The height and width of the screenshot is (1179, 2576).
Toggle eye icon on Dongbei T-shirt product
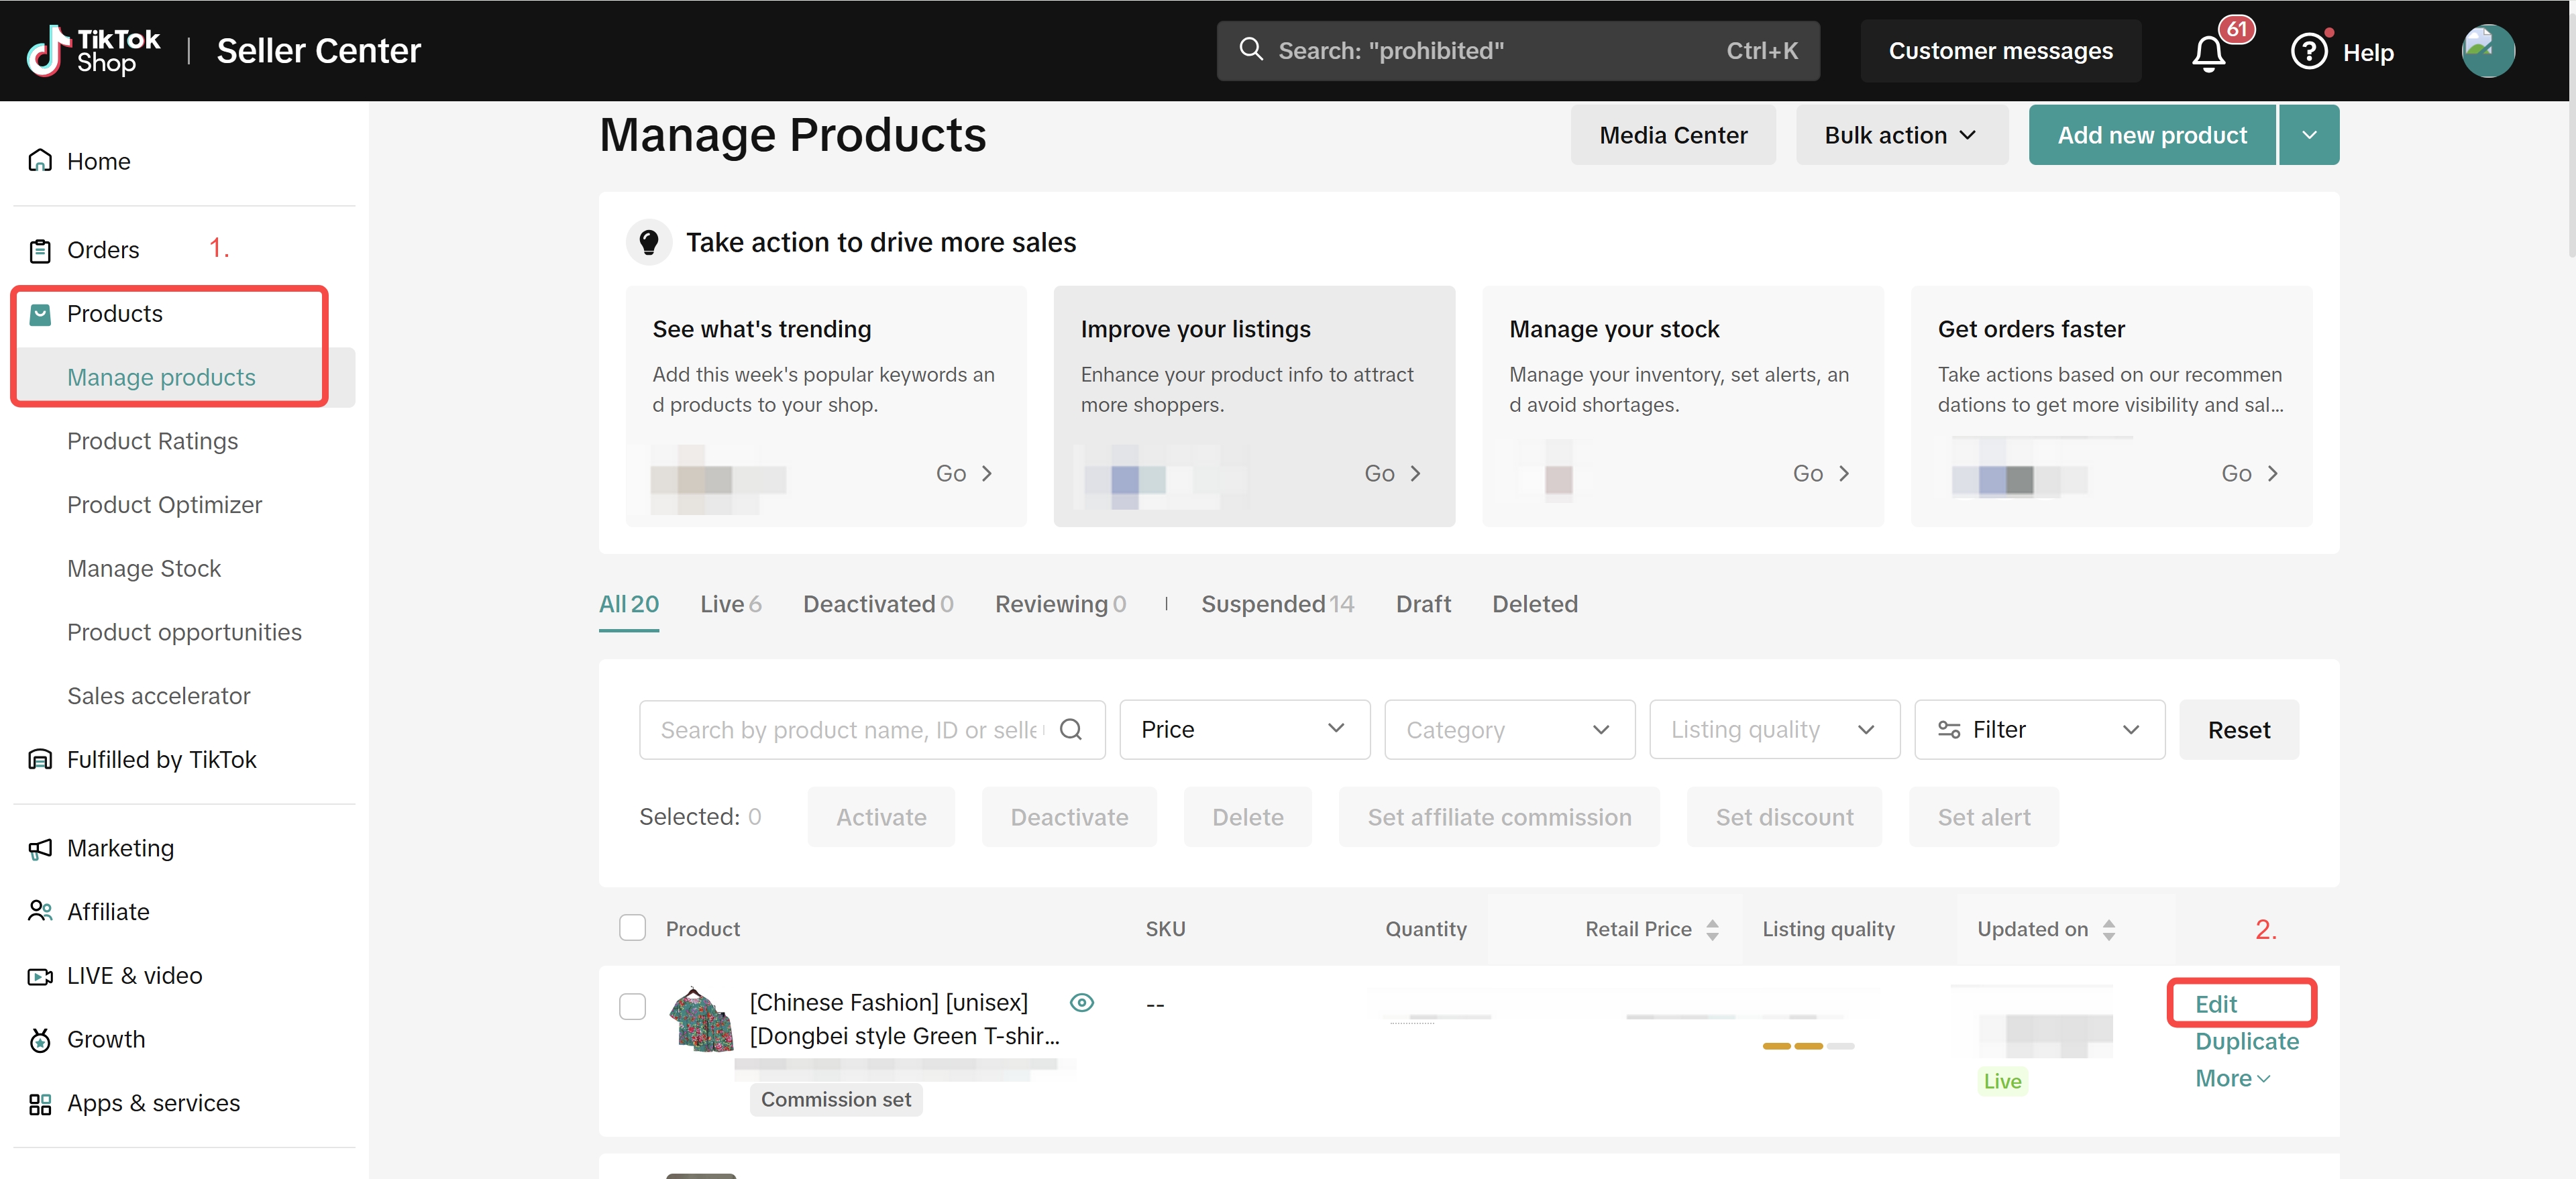click(1081, 1002)
